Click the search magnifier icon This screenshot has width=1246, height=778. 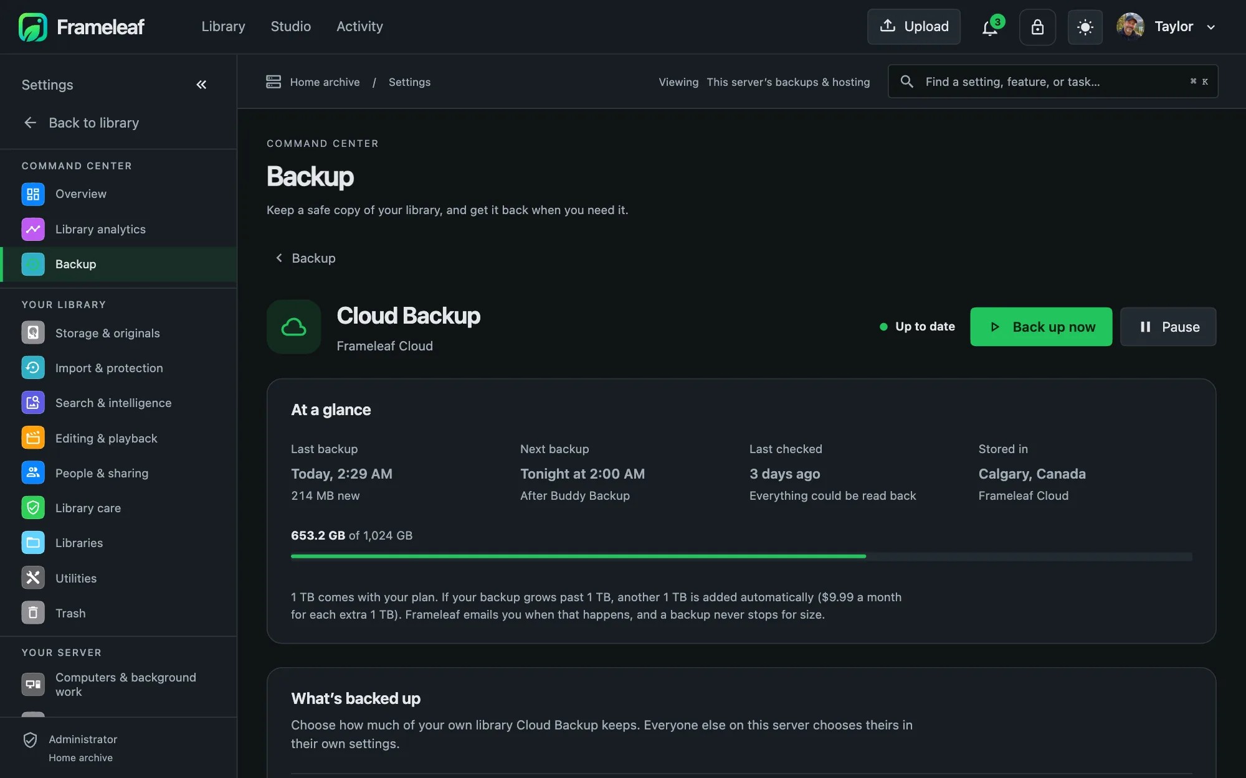[907, 82]
